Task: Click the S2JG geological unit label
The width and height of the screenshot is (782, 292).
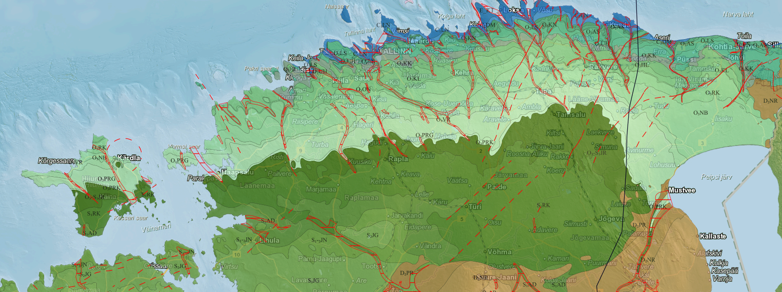Action: pyautogui.click(x=373, y=235)
